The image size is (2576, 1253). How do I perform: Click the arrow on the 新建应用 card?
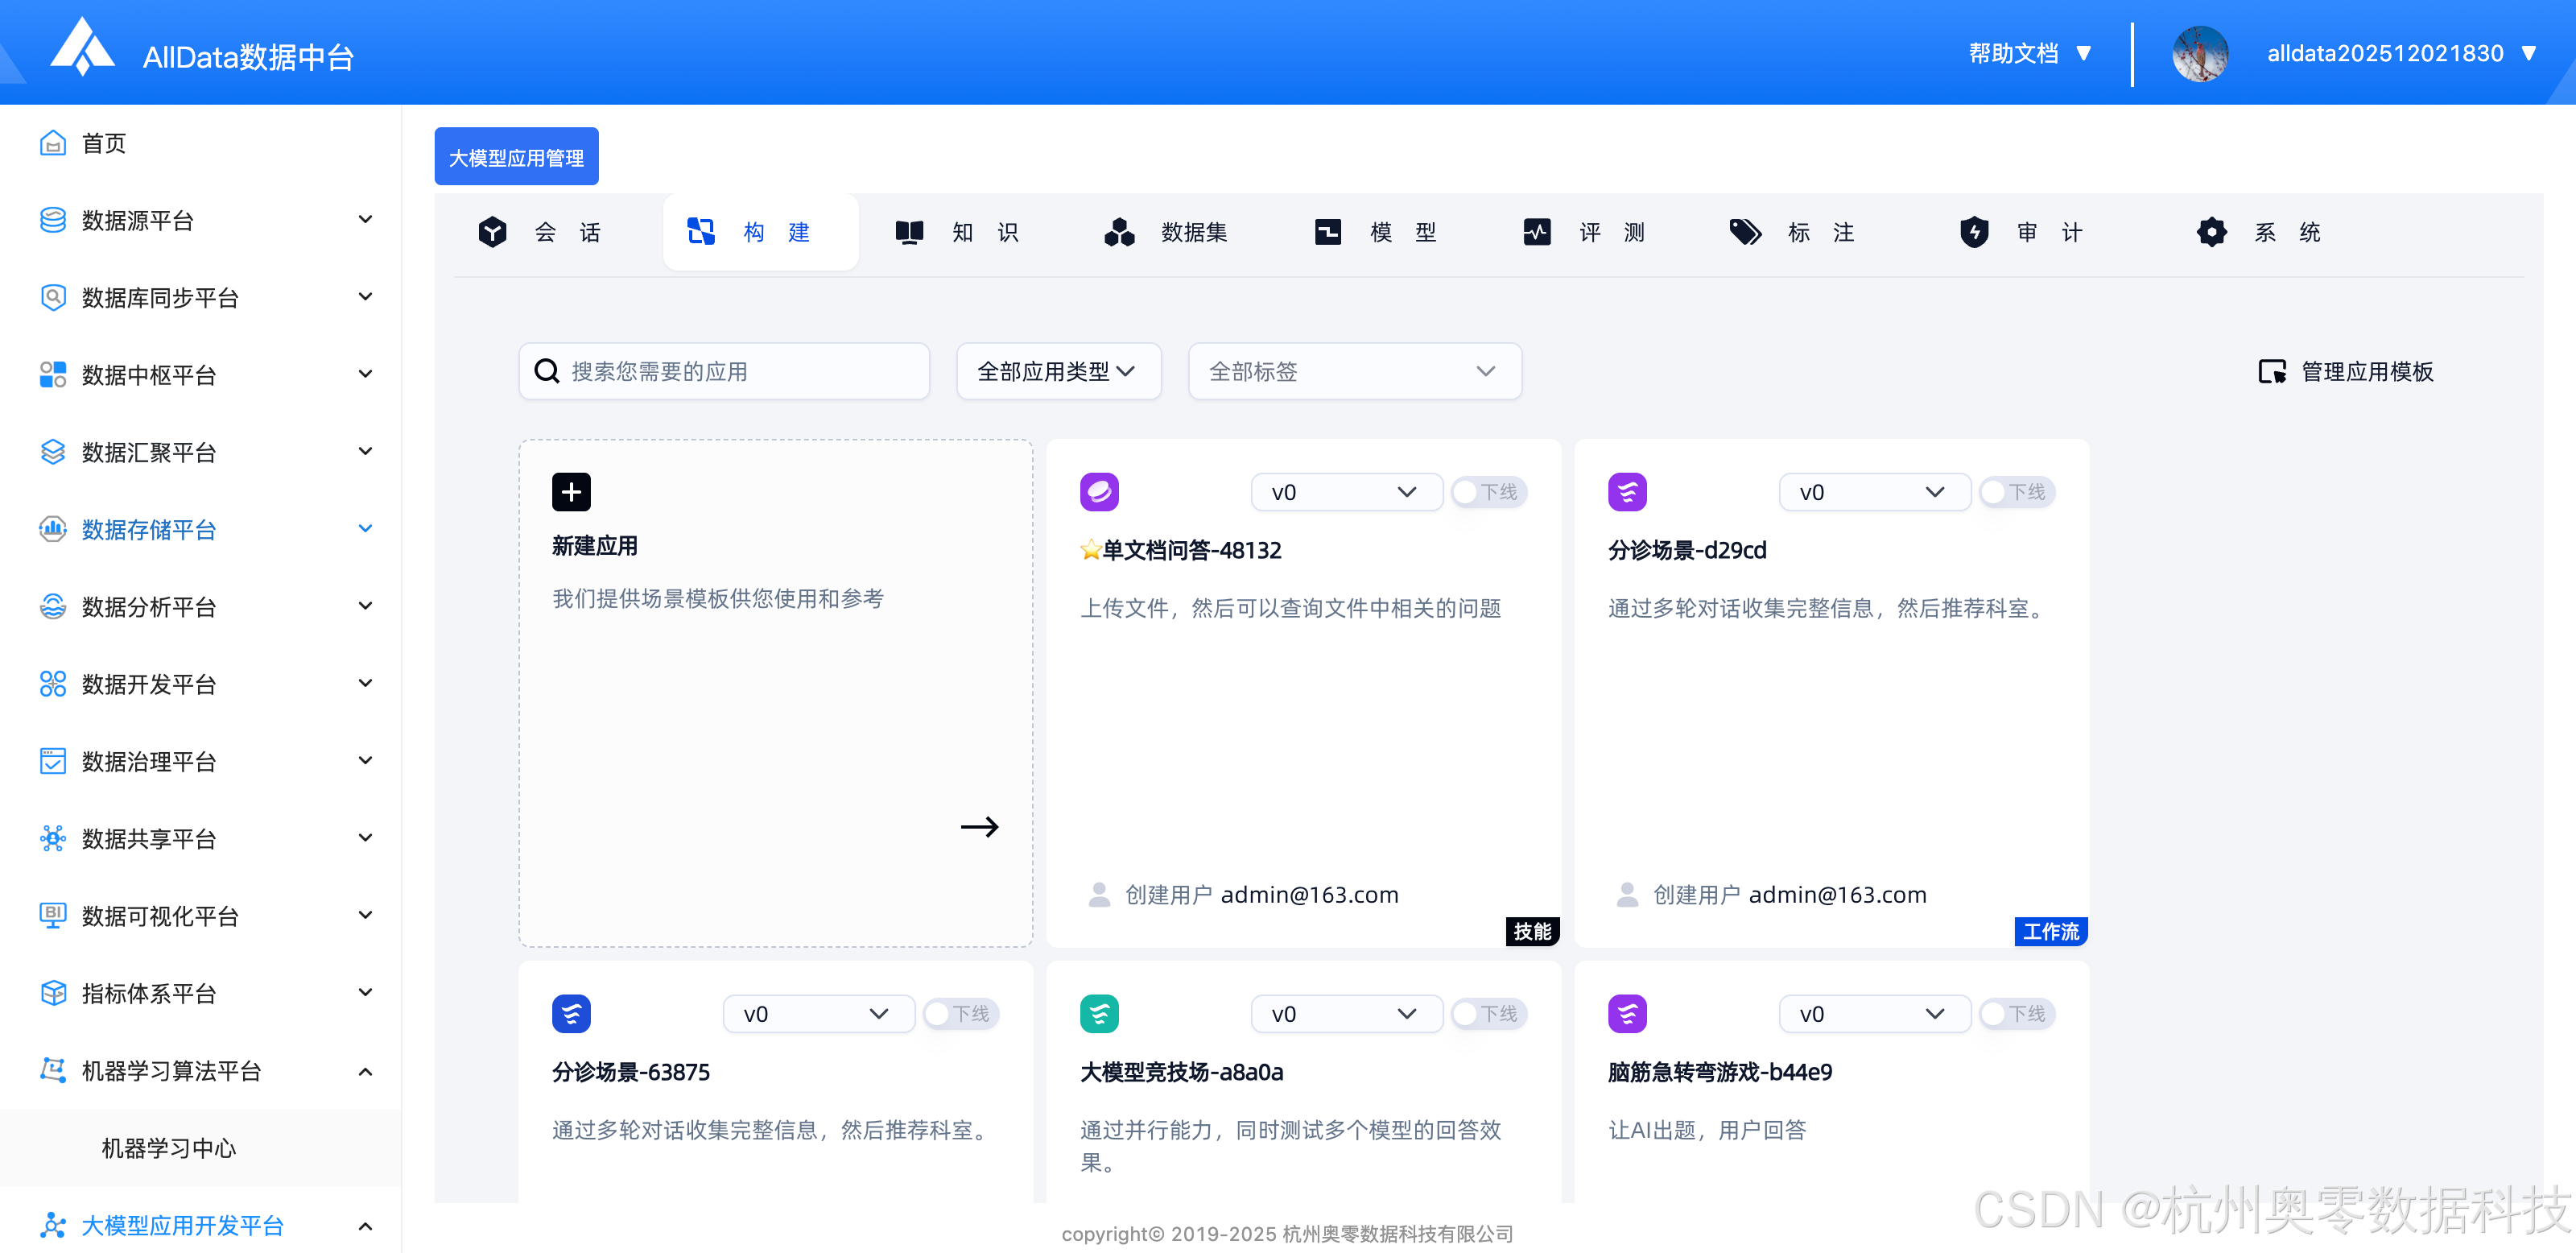pos(979,827)
